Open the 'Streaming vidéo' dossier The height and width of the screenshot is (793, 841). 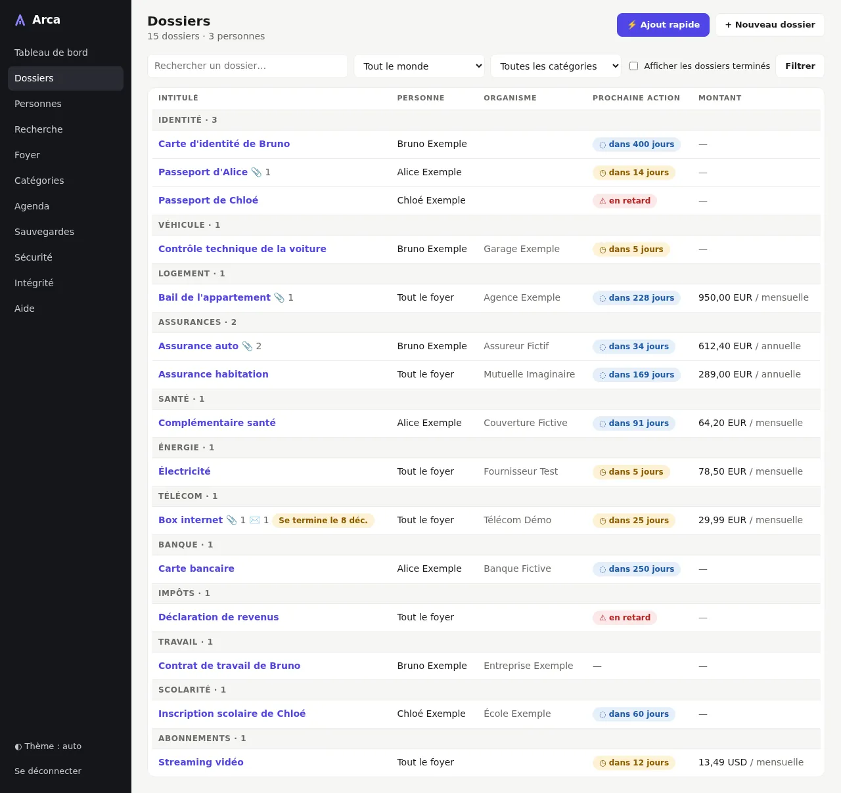pyautogui.click(x=201, y=762)
